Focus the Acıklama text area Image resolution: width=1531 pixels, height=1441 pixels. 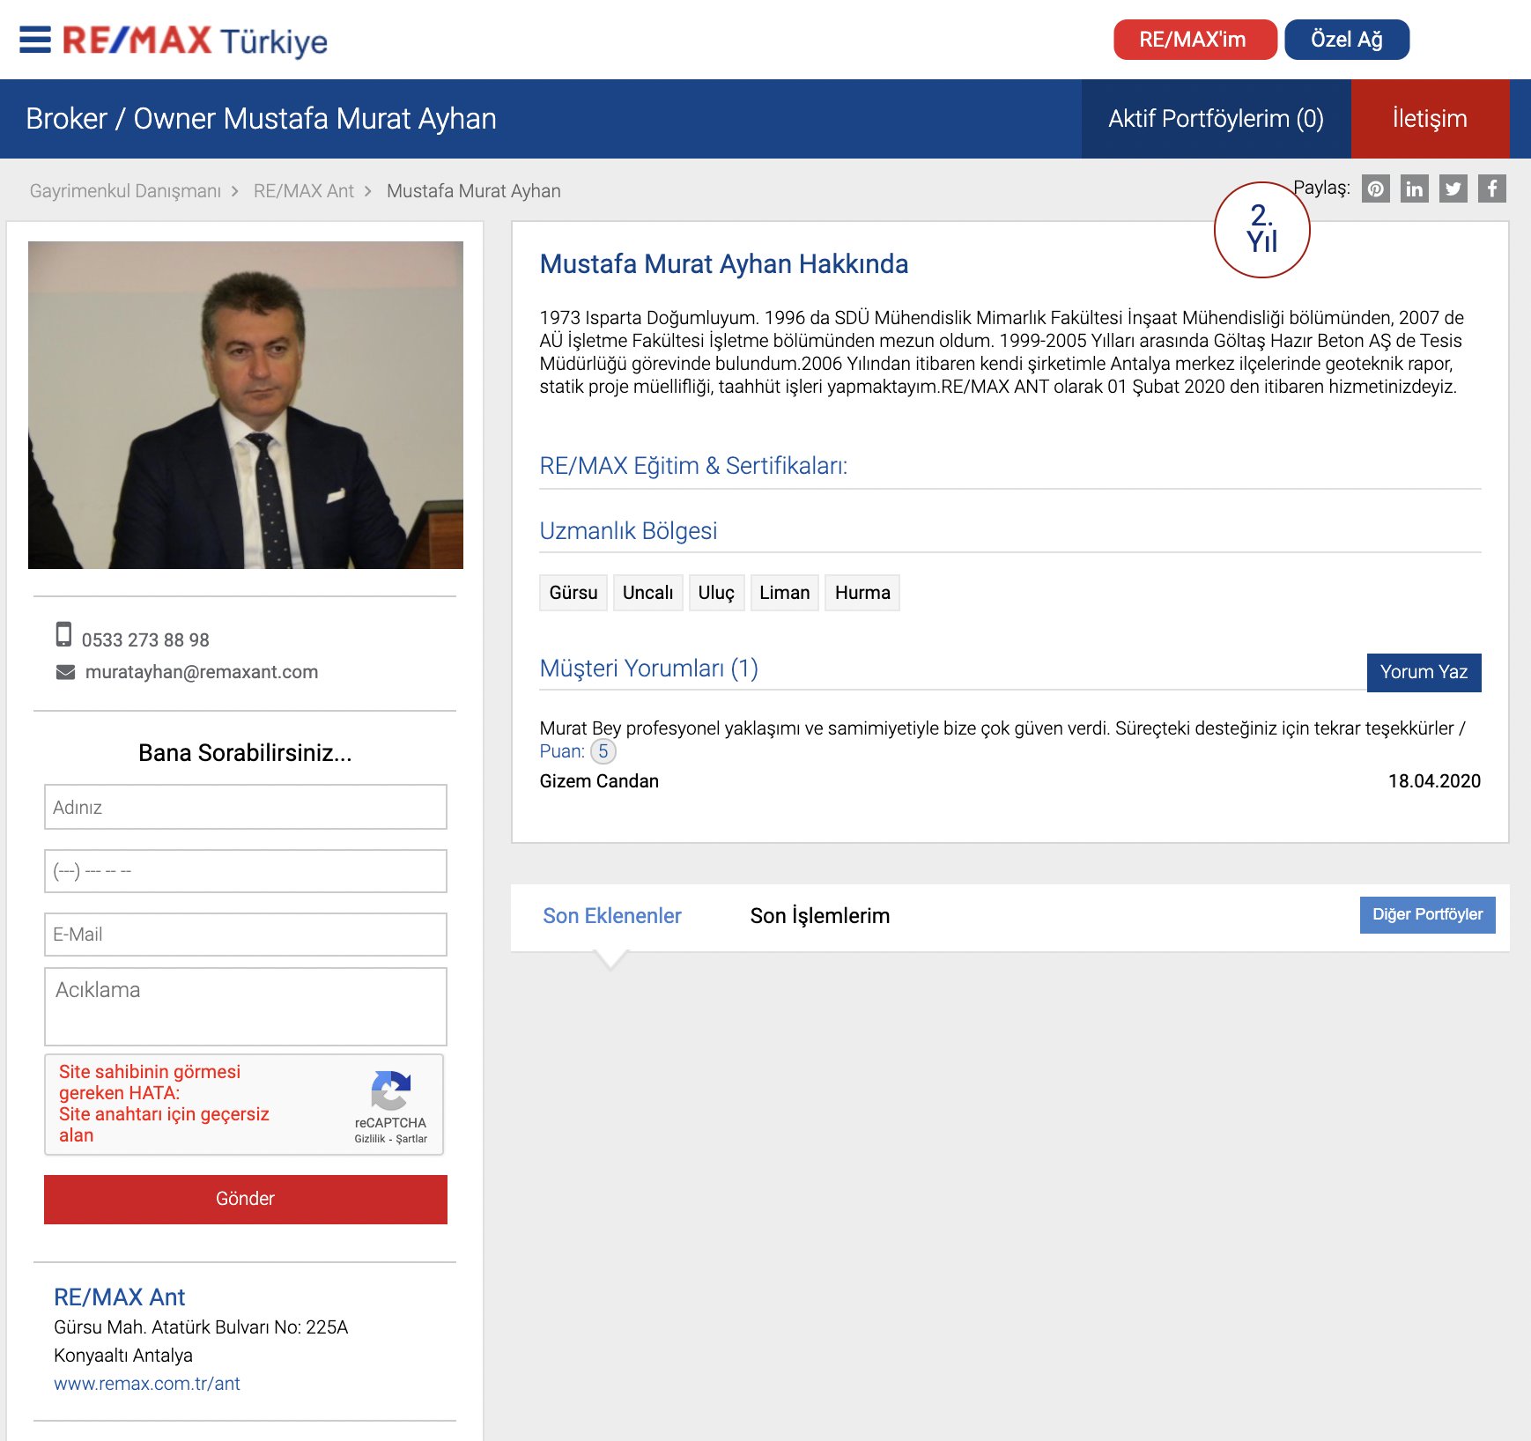(x=246, y=1007)
